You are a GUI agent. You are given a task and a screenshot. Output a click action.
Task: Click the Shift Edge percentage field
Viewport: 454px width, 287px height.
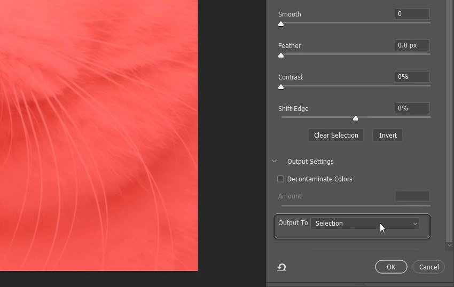[412, 108]
